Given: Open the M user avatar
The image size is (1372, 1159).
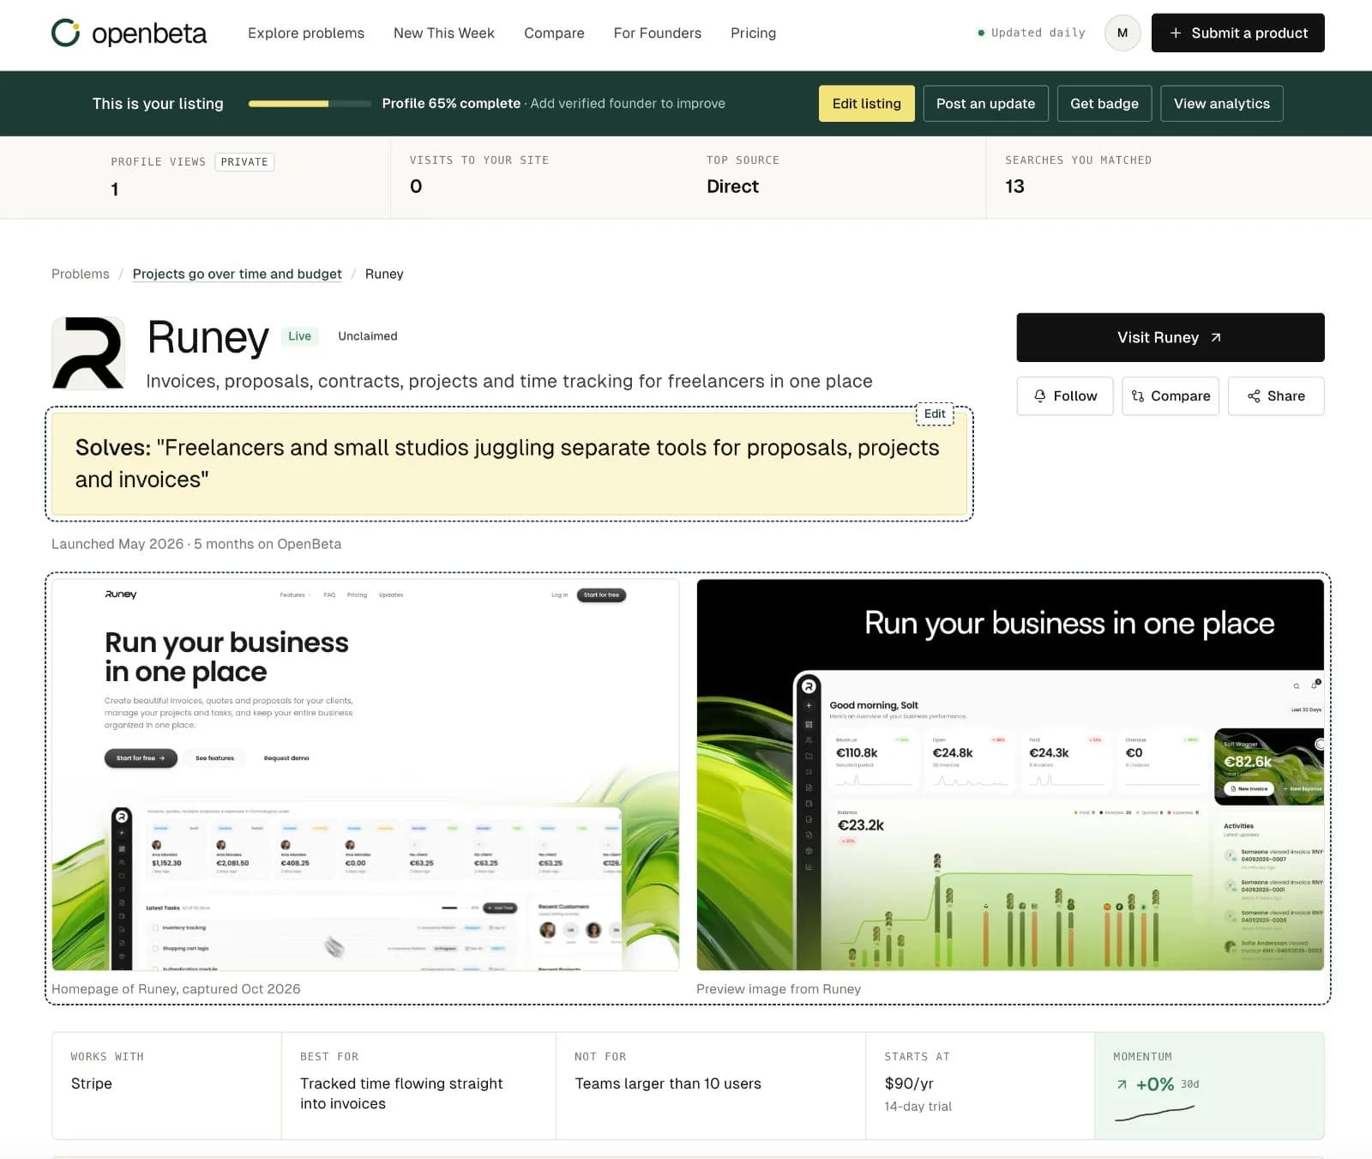Looking at the screenshot, I should coord(1122,33).
